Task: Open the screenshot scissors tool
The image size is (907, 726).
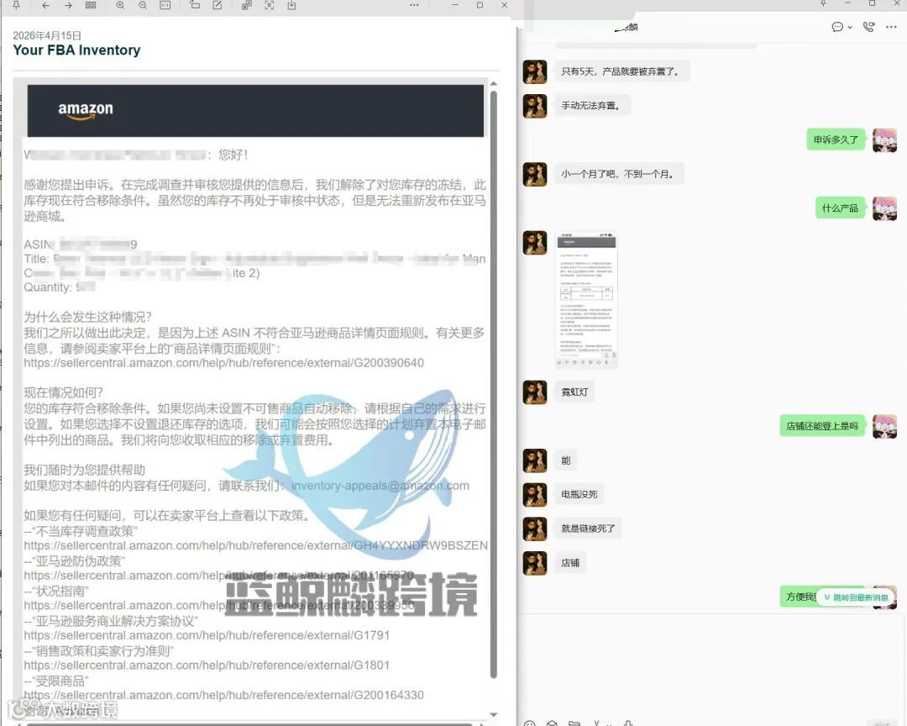Action: [597, 723]
